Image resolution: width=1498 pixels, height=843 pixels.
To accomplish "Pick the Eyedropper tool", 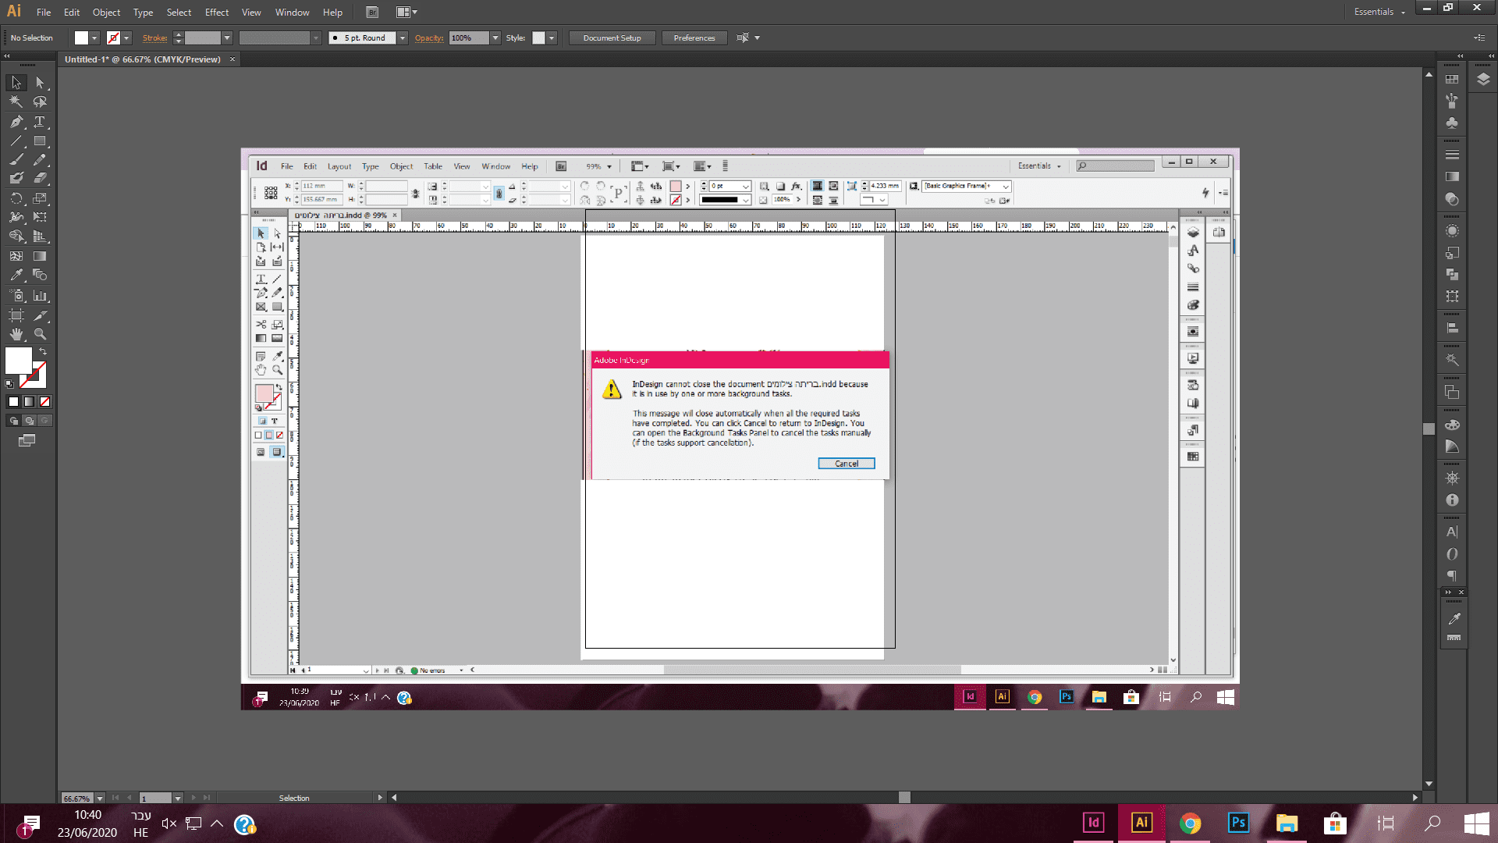I will [x=16, y=275].
